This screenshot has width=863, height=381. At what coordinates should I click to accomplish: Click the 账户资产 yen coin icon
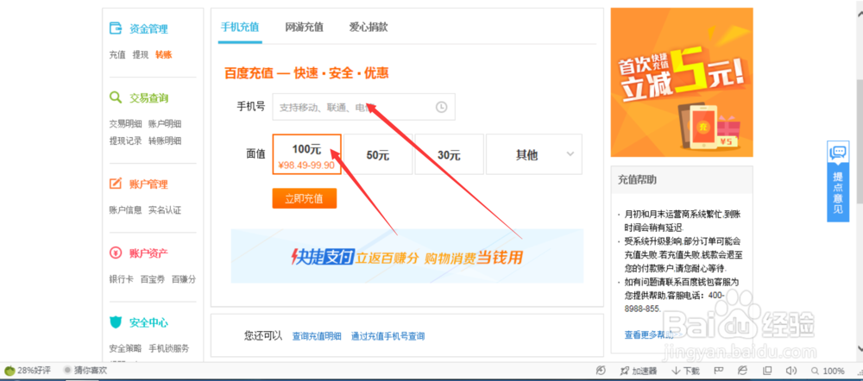(116, 253)
